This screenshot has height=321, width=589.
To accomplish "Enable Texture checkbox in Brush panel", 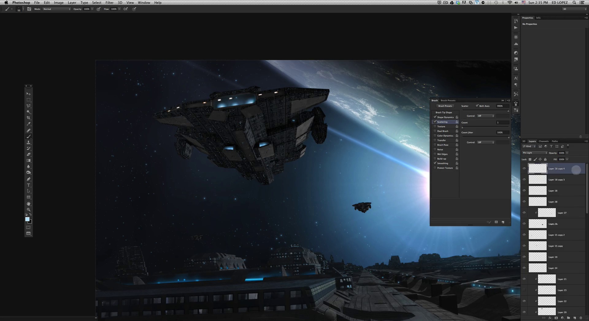I will [x=435, y=126].
